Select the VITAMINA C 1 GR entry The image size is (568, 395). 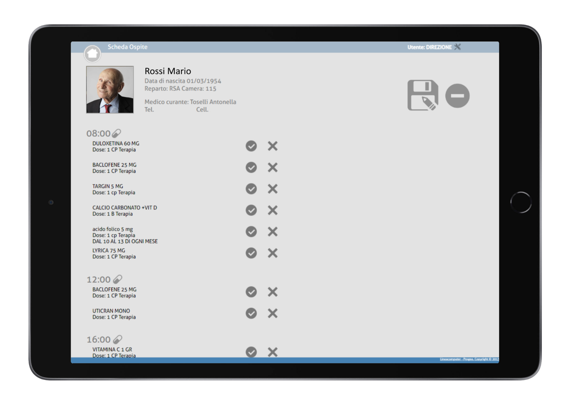click(x=114, y=352)
